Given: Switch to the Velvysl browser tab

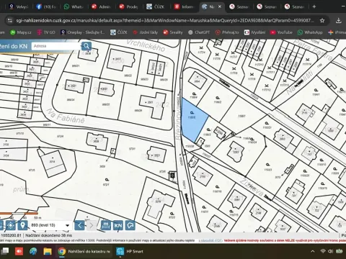Looking at the screenshot, I should tap(18, 6).
